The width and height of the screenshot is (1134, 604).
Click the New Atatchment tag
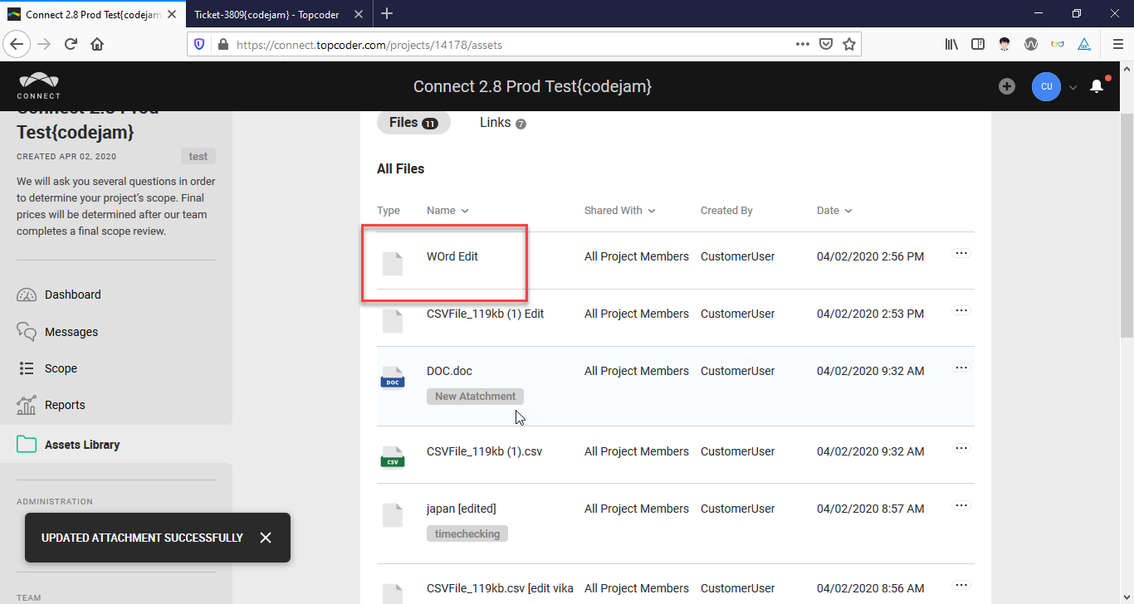coord(476,397)
